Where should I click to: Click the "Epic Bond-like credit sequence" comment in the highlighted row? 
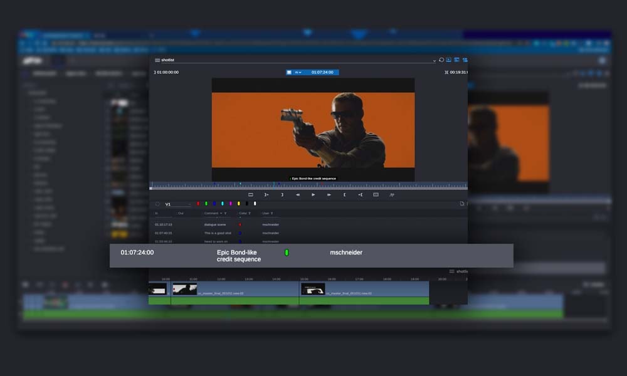[239, 256]
